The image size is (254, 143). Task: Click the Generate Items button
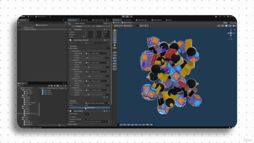coord(90,108)
